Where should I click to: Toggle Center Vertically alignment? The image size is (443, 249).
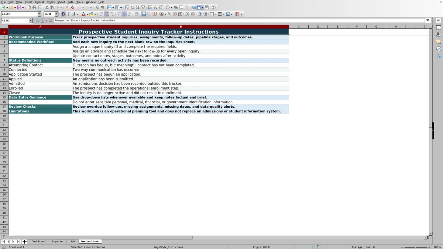click(124, 14)
